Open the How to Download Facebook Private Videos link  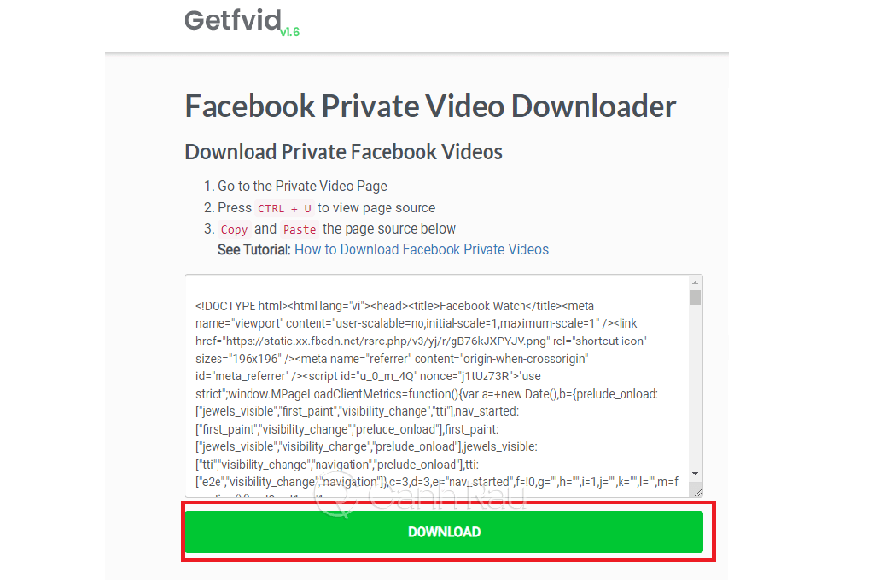[421, 250]
